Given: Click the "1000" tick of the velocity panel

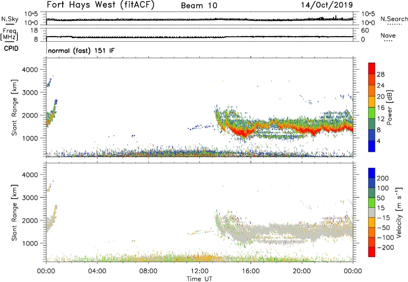Looking at the screenshot, I should 30,243.
